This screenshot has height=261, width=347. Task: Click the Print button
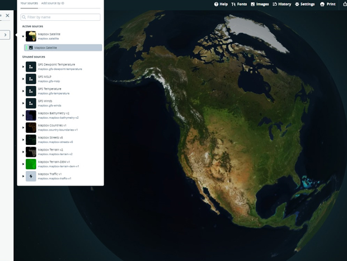point(328,4)
